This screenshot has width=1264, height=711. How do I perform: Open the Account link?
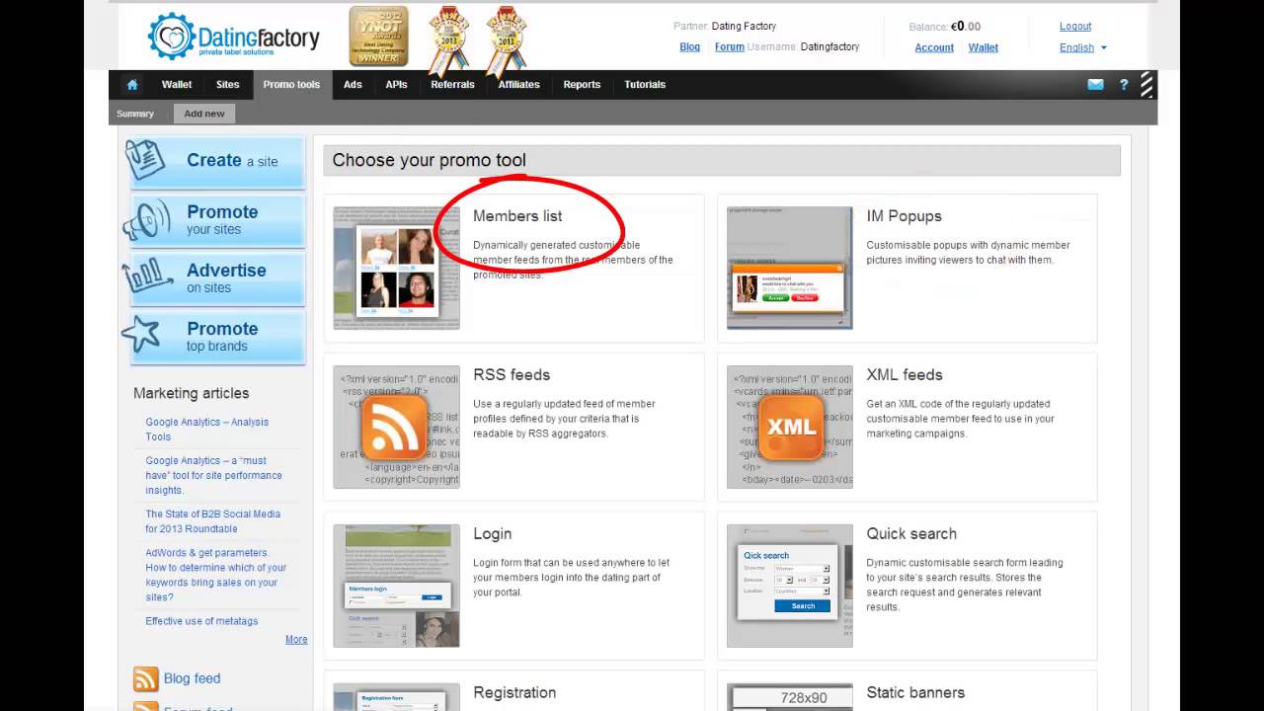click(934, 47)
